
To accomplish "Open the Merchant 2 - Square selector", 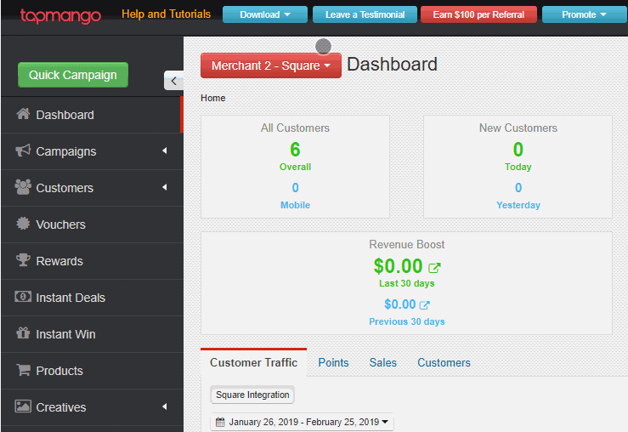I will coord(271,65).
